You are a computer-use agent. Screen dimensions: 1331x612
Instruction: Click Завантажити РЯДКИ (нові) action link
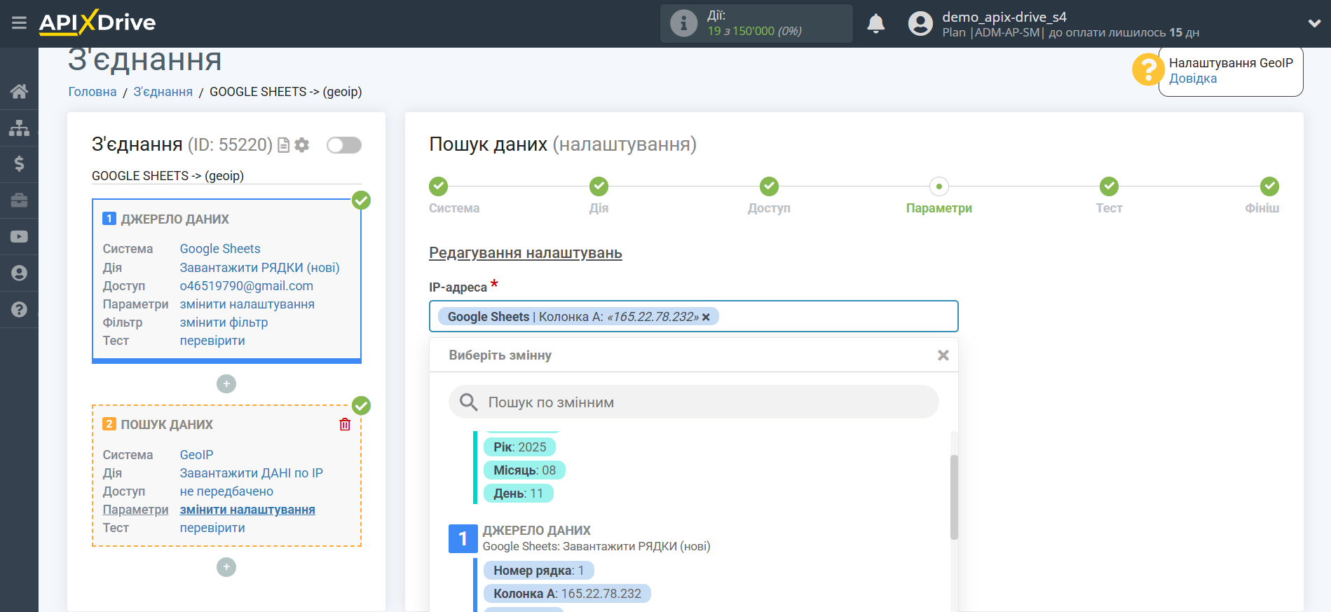pyautogui.click(x=259, y=268)
